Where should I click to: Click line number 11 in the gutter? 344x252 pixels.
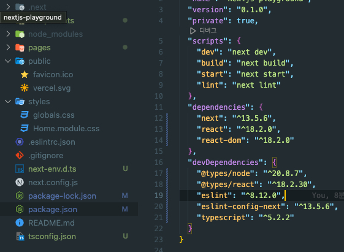[159, 107]
